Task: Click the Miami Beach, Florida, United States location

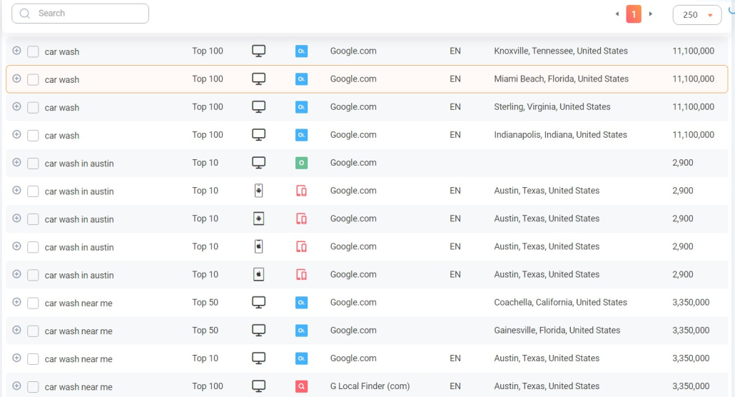Action: tap(561, 79)
